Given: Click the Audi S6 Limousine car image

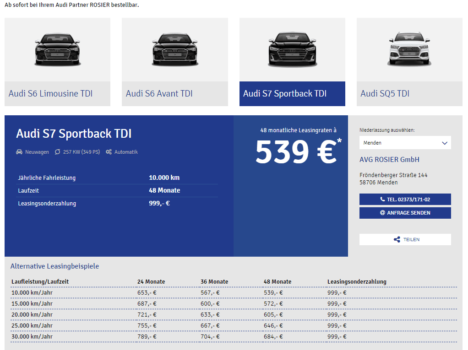Looking at the screenshot, I should [57, 49].
